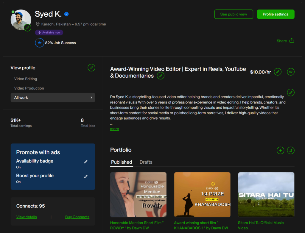Image resolution: width=305 pixels, height=233 pixels.
Task: Edit the profile title with pencil icon
Action: [161, 76]
